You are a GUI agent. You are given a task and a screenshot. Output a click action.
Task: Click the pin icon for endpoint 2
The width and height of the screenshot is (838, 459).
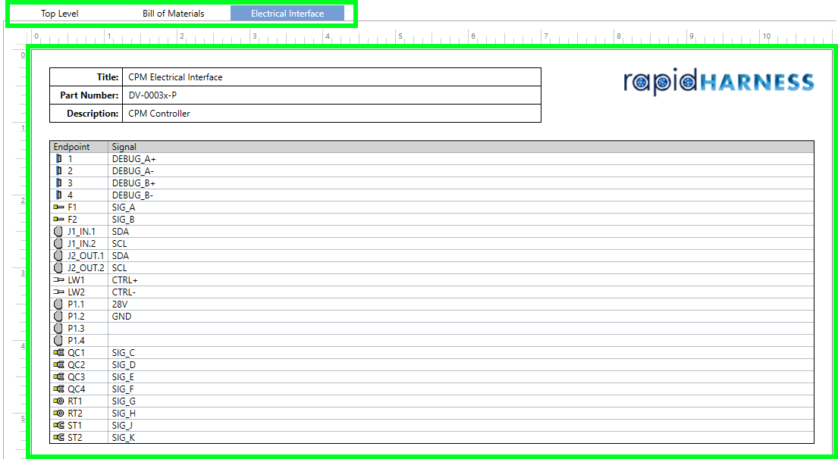click(59, 170)
